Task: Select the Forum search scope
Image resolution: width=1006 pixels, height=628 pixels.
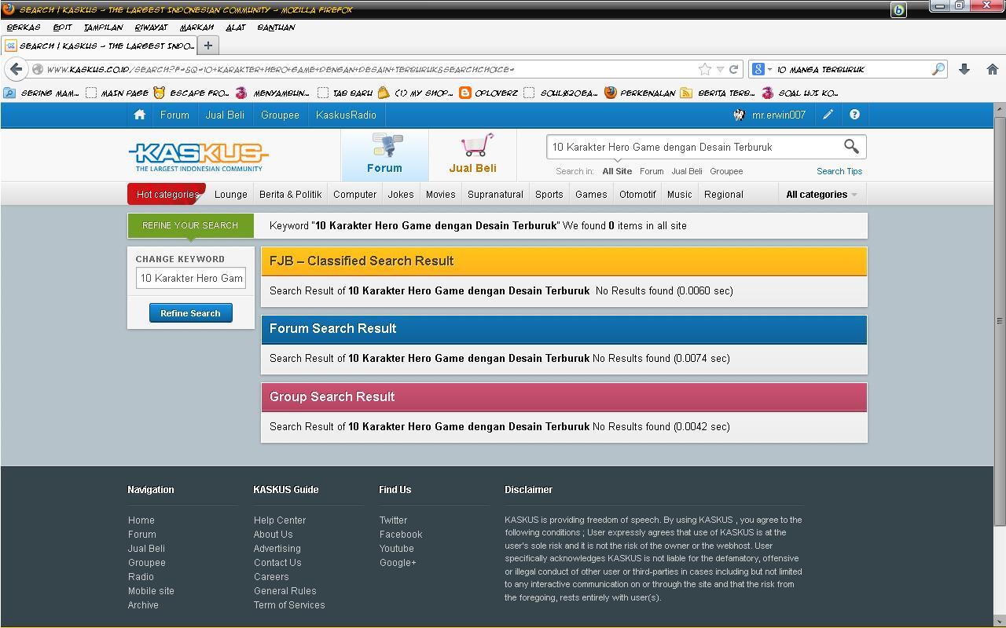Action: pos(652,171)
